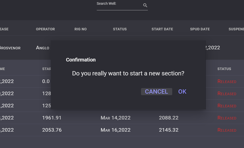Screen dimensions: 244x148
Task: Click the search magnifier icon
Action: coord(145,5)
